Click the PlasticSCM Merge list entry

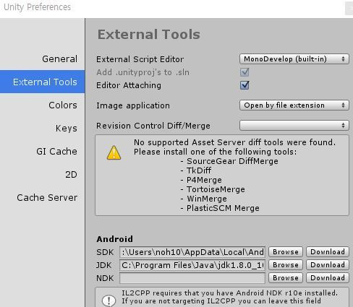click(223, 208)
